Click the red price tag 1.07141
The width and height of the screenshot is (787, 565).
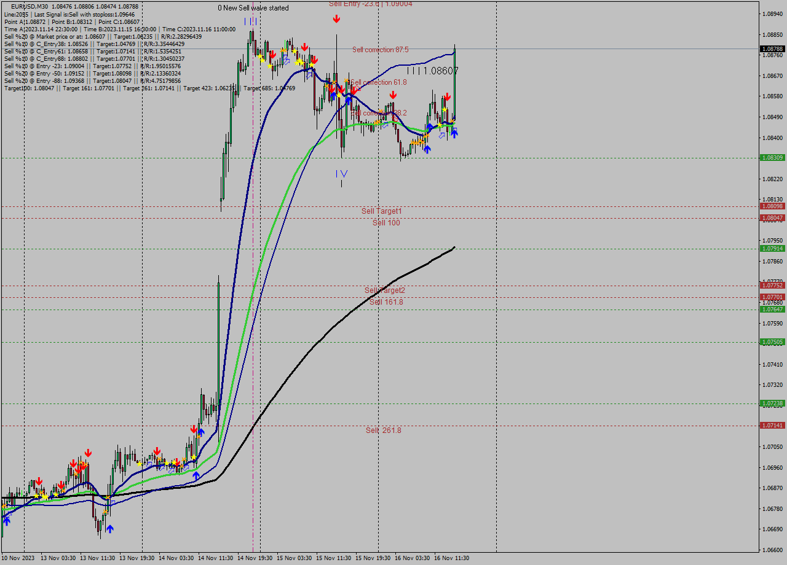click(772, 426)
